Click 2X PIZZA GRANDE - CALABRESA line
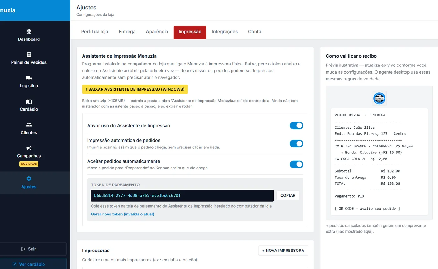This screenshot has width=438, height=269. click(374, 146)
